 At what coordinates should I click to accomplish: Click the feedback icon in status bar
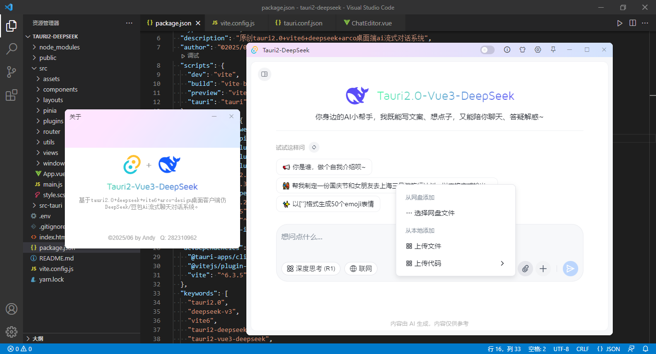pyautogui.click(x=632, y=349)
